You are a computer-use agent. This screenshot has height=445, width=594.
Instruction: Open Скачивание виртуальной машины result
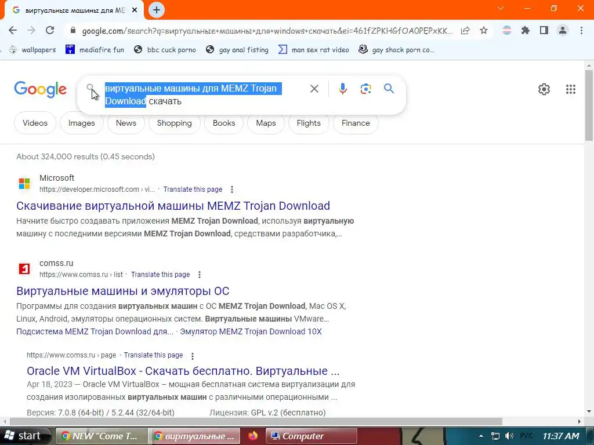click(x=173, y=206)
